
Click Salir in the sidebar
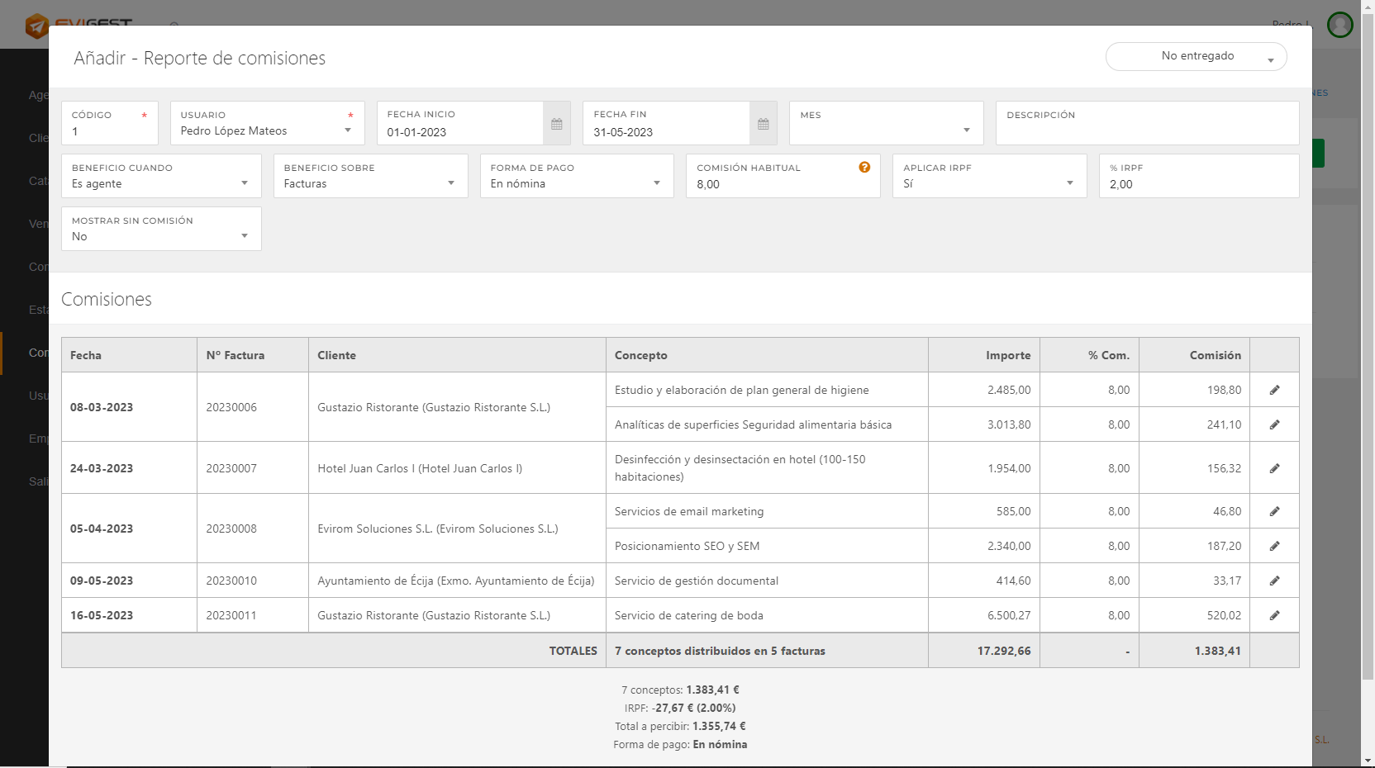click(36, 481)
